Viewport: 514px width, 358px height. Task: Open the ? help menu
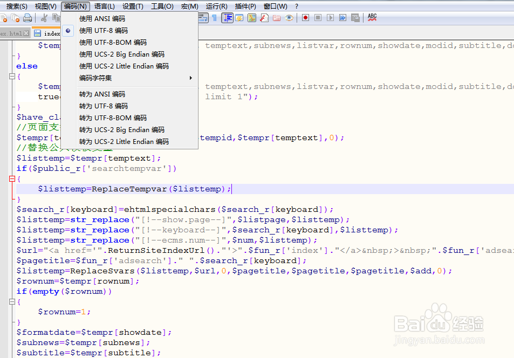click(296, 6)
